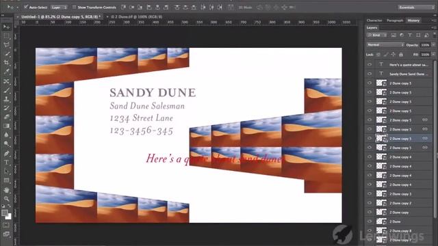
Task: Select the Zoom tool
Action: click(x=6, y=199)
